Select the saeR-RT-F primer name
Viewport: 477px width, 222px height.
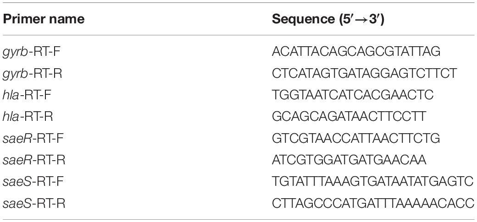pyautogui.click(x=33, y=139)
